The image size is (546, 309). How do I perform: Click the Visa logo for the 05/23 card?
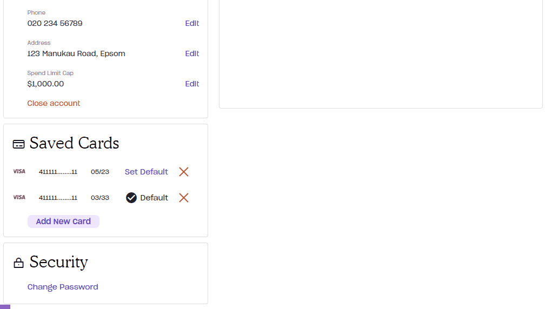point(19,172)
